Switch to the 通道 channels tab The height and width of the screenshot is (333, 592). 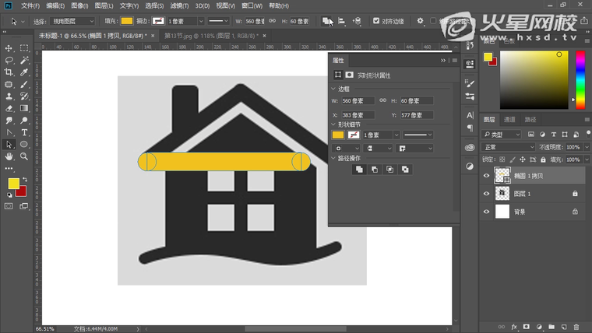tap(509, 120)
